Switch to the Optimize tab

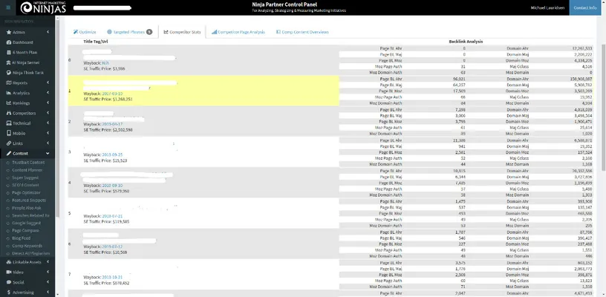click(x=85, y=32)
